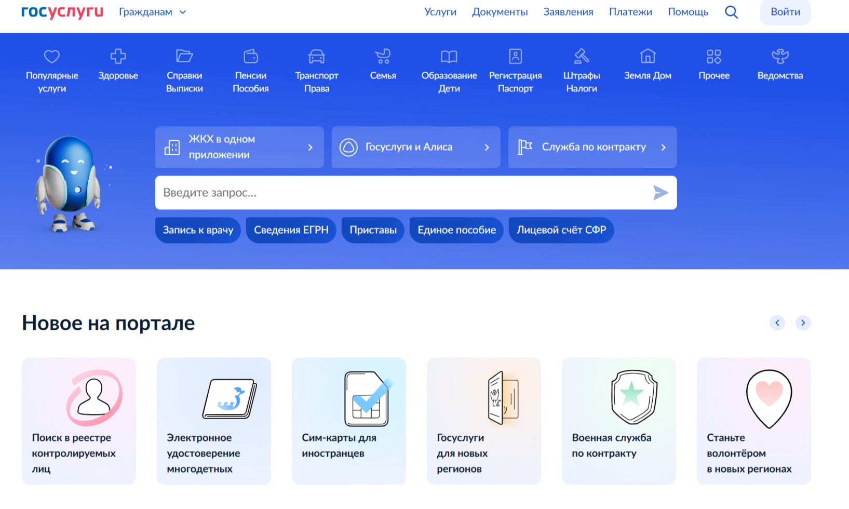Image resolution: width=849 pixels, height=509 pixels.
Task: Open the Документы menu item
Action: click(500, 12)
